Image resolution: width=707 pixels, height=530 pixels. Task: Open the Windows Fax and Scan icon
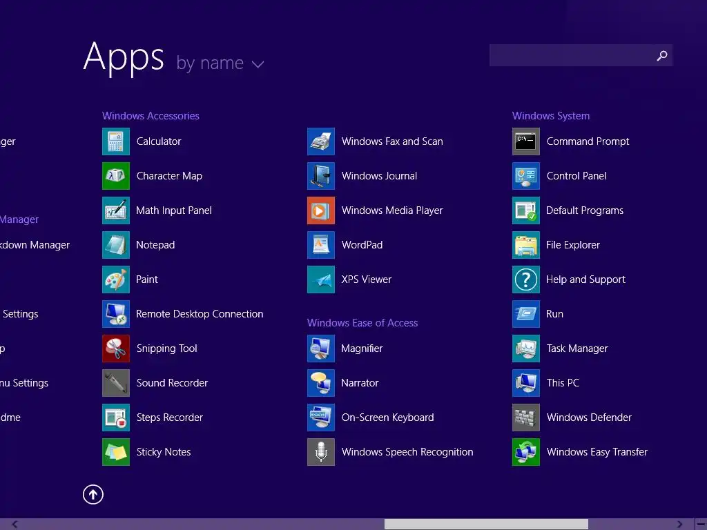[x=321, y=141]
